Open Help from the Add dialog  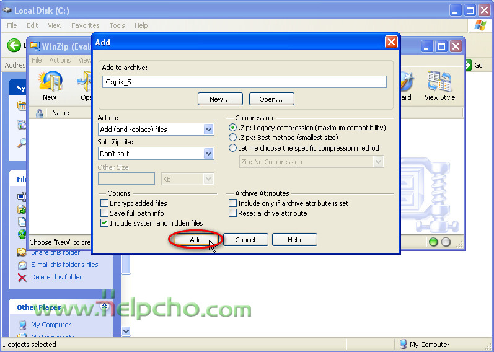point(294,239)
